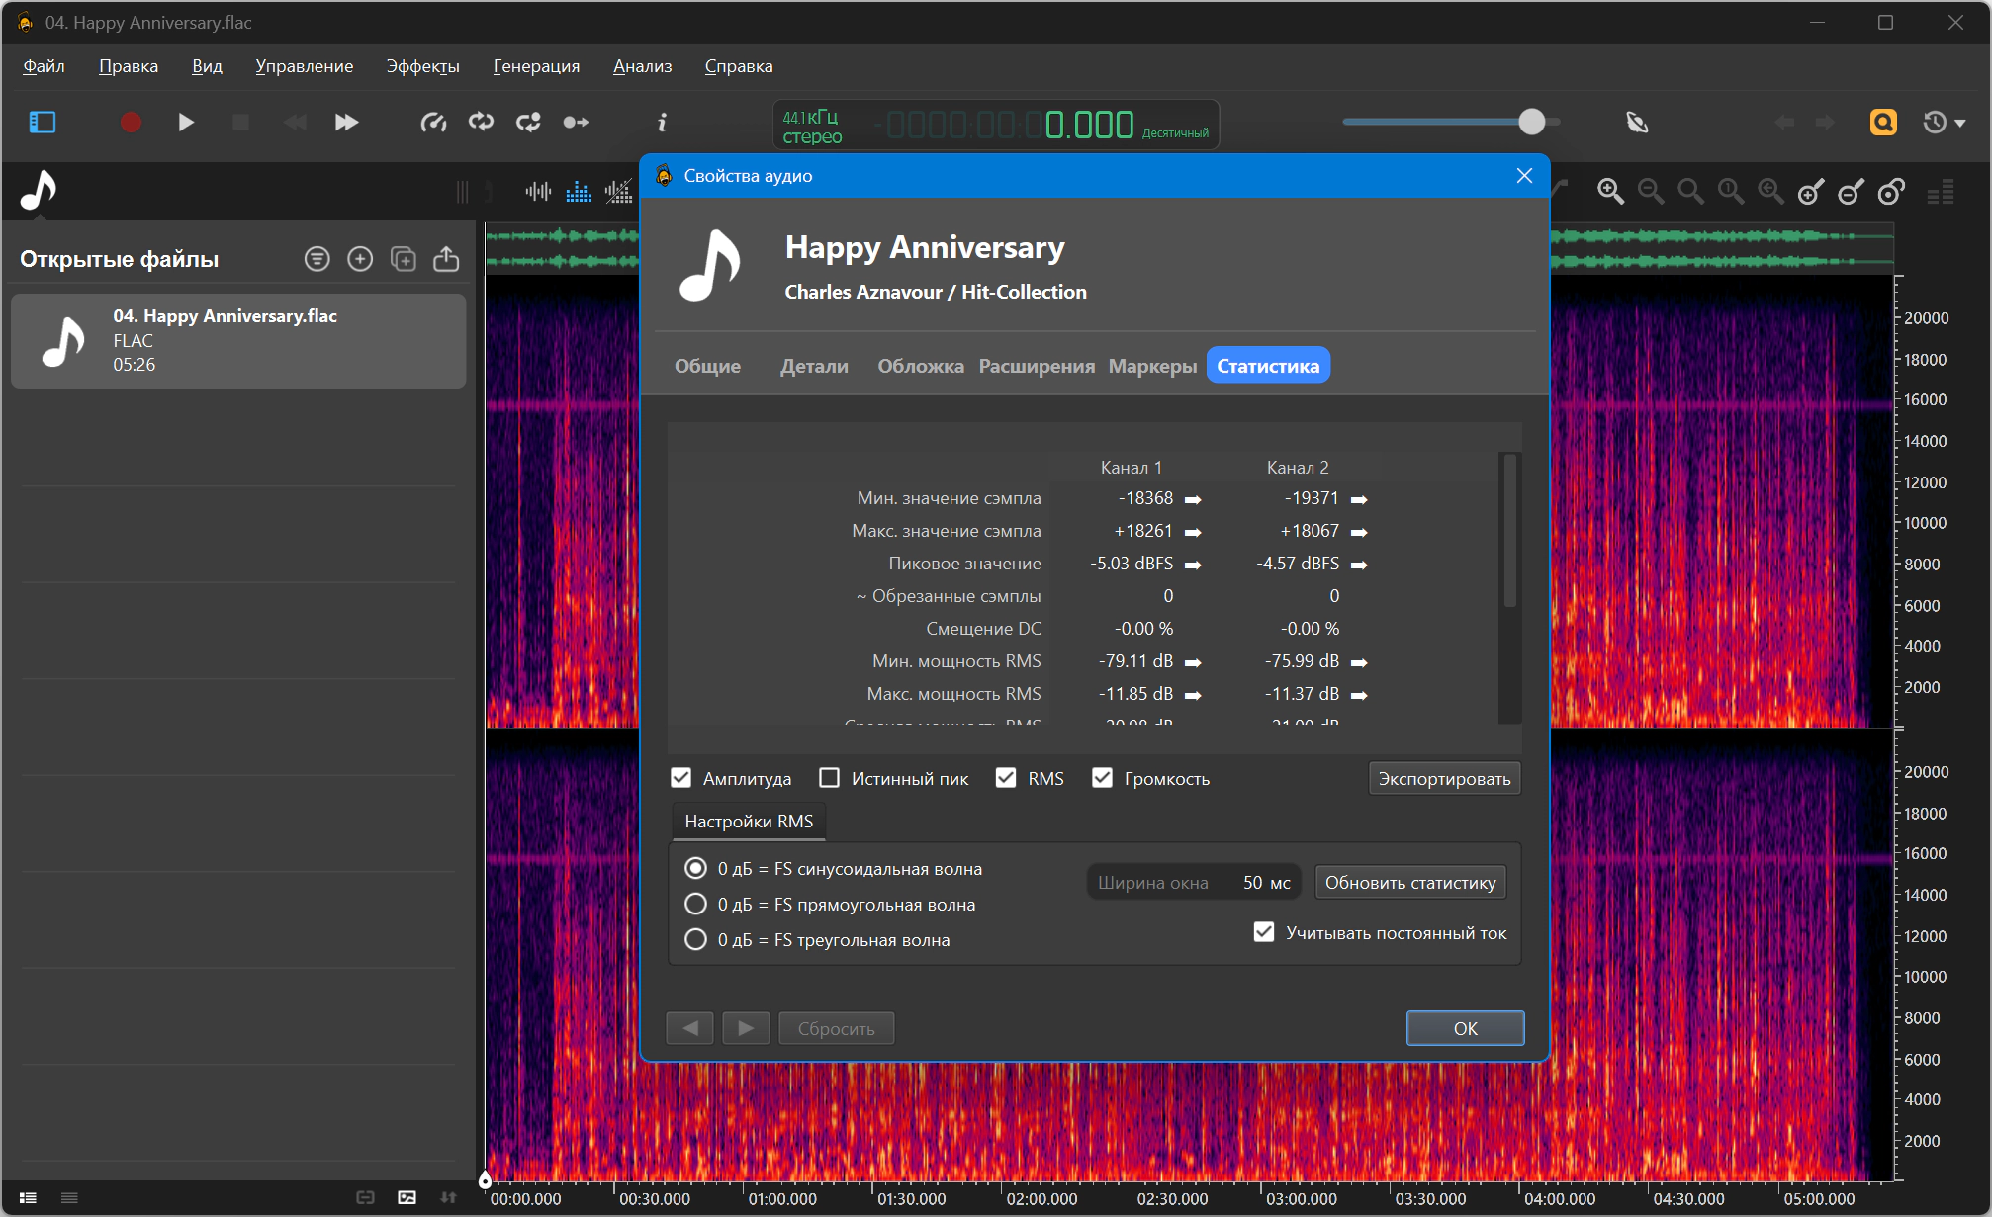Go to Мин. значение сэмпла position, Канал 1 arrow
Image resolution: width=1992 pixels, height=1217 pixels.
[x=1193, y=499]
